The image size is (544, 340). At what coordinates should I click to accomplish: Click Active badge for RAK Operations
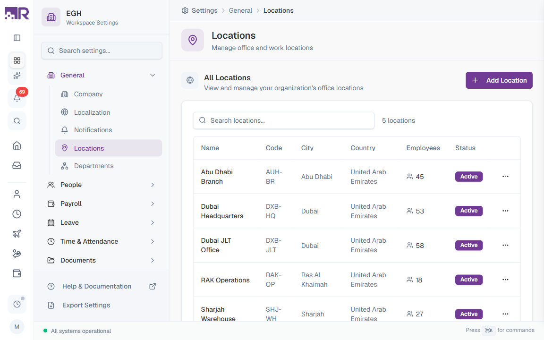coord(469,280)
